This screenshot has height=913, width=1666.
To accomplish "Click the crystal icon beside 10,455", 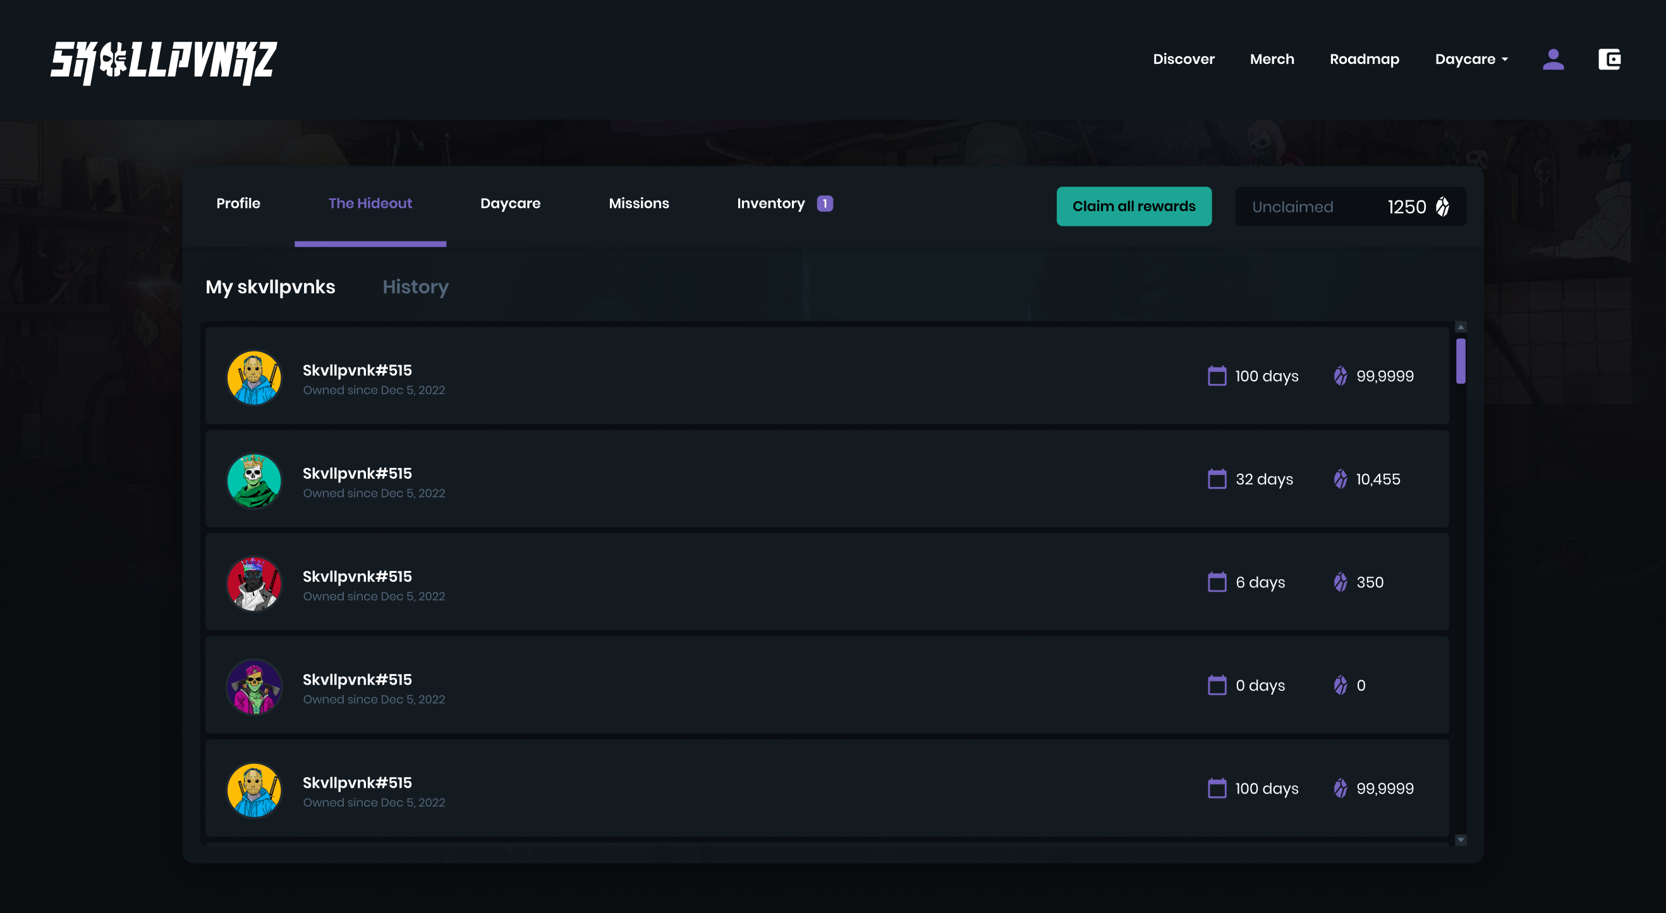I will (x=1340, y=479).
